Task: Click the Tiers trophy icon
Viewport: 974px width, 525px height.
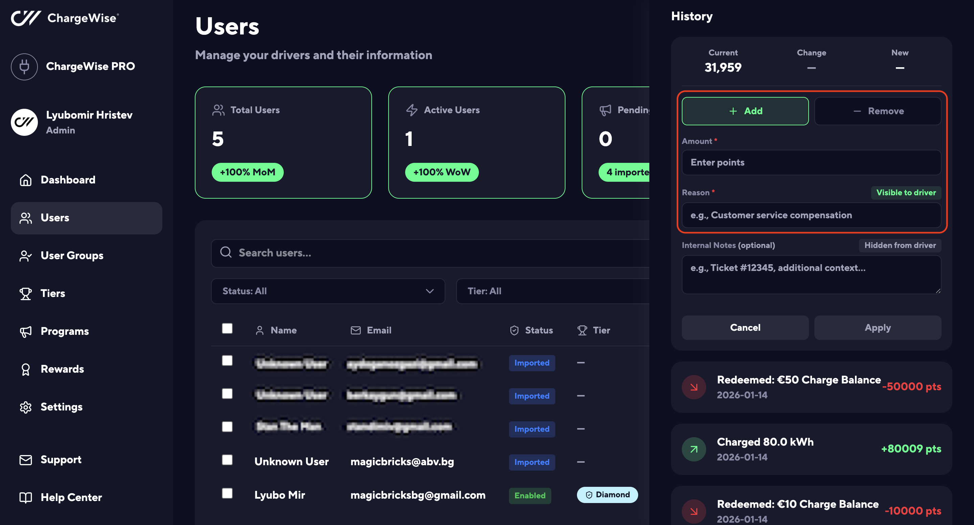Action: point(25,294)
